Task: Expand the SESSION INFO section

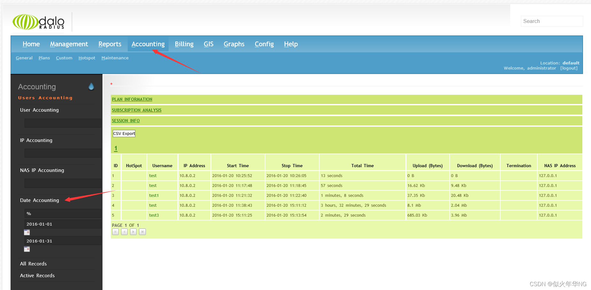Action: click(125, 121)
